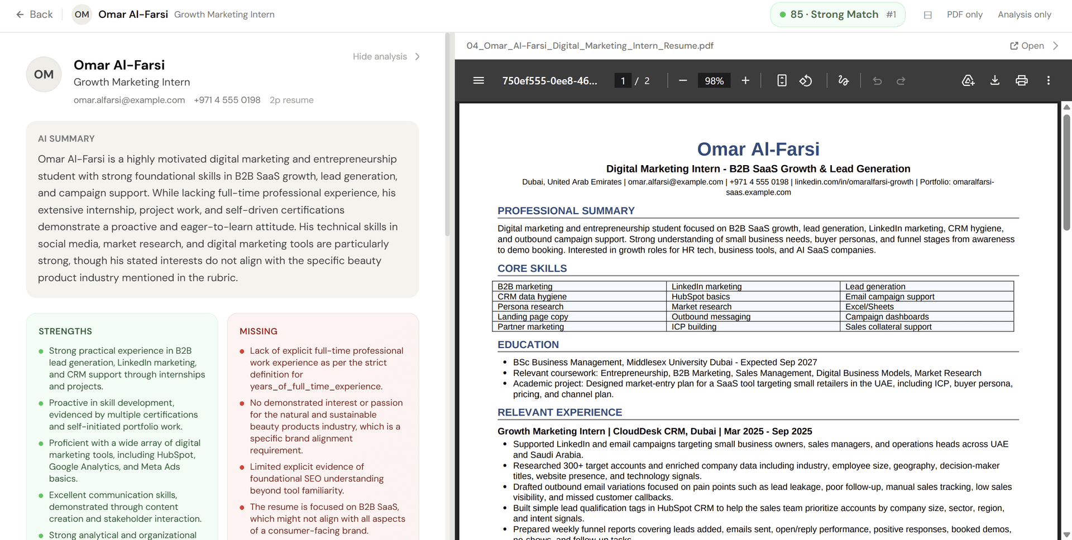Viewport: 1072px width, 540px height.
Task: Zoom in the PDF with plus button
Action: [745, 81]
